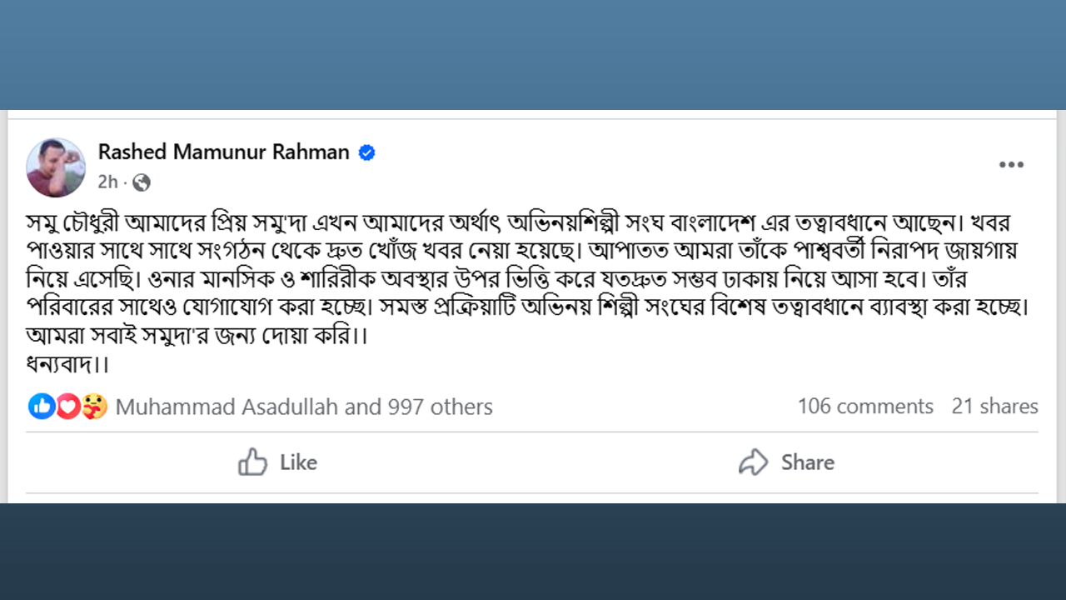This screenshot has height=600, width=1066.
Task: Click the globe public privacy icon
Action: (142, 182)
